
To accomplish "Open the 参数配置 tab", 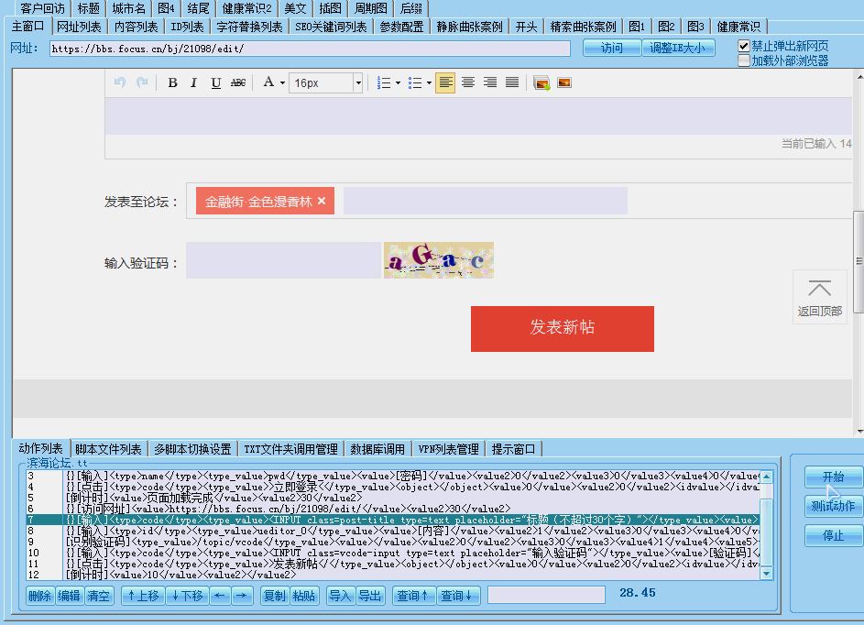I will [401, 27].
